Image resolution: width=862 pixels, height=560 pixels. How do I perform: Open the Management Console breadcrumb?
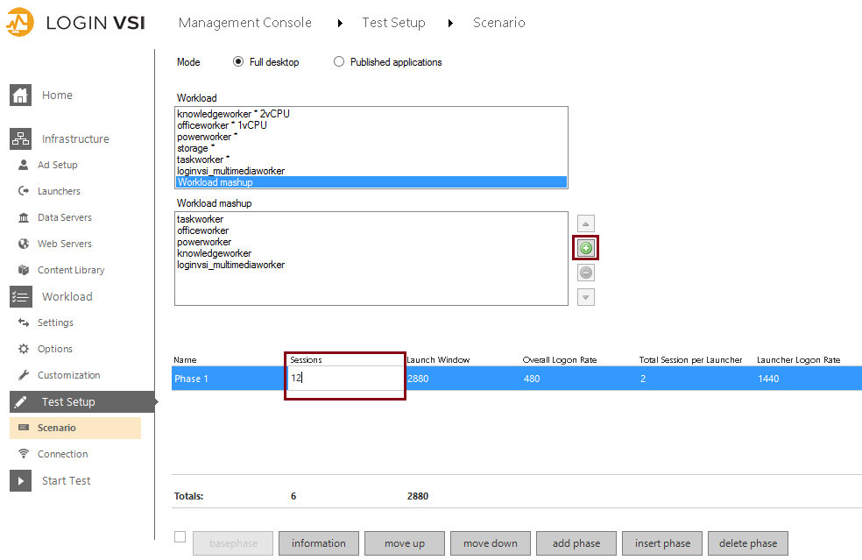pyautogui.click(x=245, y=23)
